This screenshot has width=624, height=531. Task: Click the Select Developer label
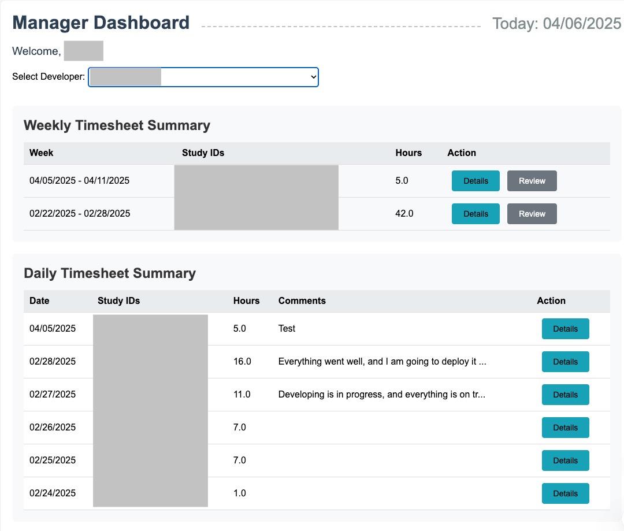tap(49, 77)
